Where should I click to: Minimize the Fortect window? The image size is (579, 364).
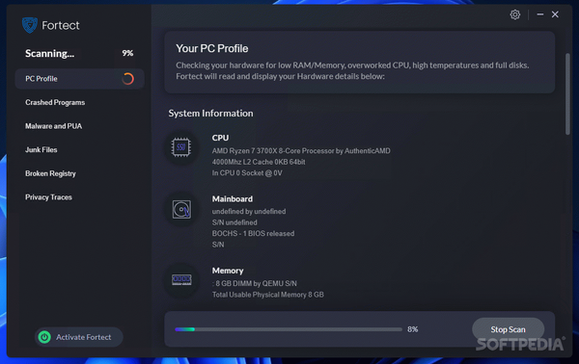[x=539, y=14]
